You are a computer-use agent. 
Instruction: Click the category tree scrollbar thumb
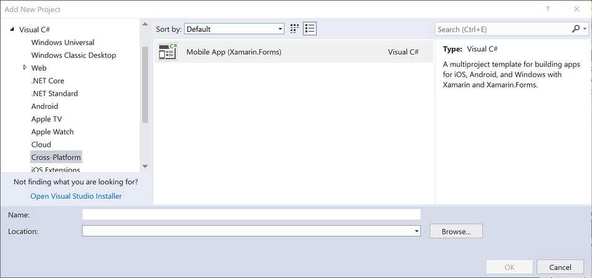coord(145,84)
